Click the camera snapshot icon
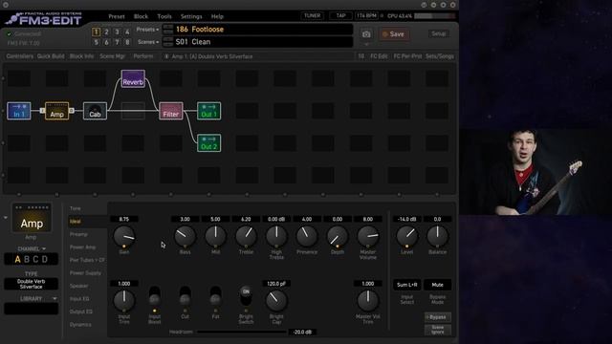612x344 pixels. click(x=366, y=34)
